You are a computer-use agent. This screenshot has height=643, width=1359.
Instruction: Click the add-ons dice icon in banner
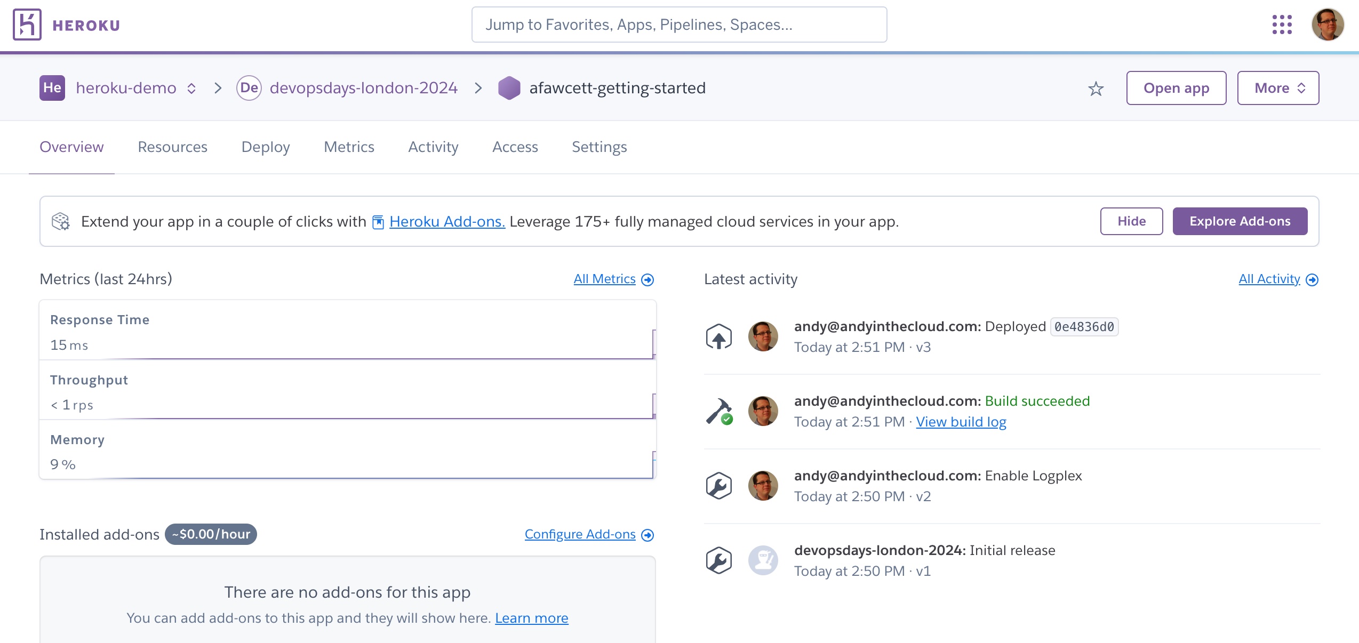point(61,221)
